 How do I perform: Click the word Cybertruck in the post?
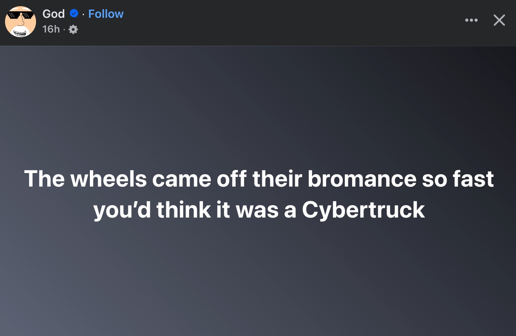363,210
